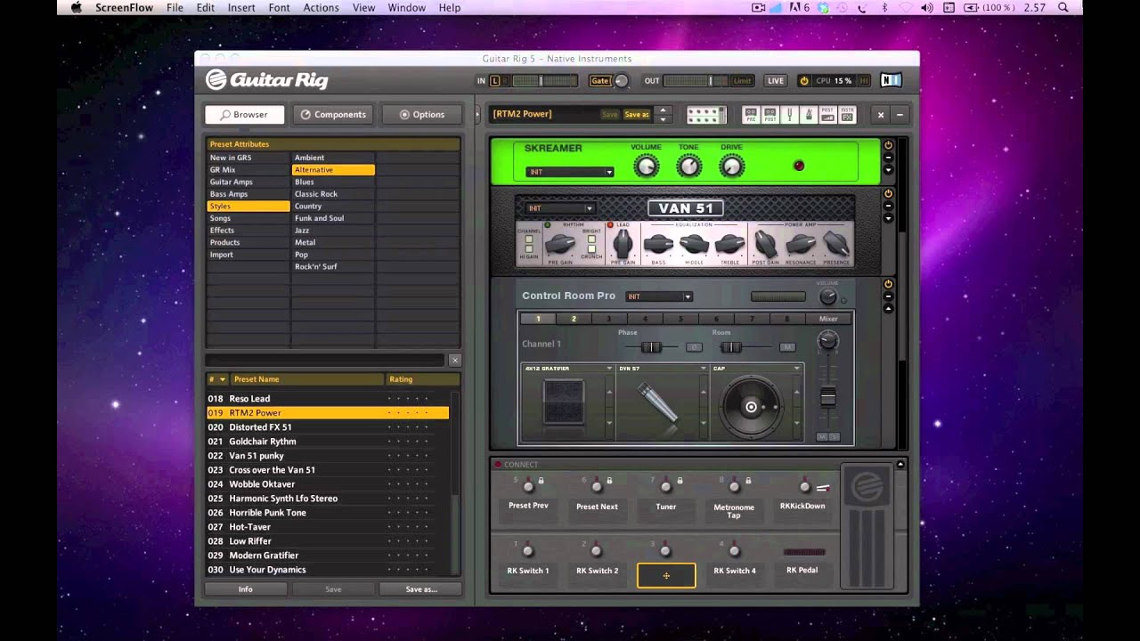Click the Save as... button below presets
1140x641 pixels.
(x=421, y=588)
